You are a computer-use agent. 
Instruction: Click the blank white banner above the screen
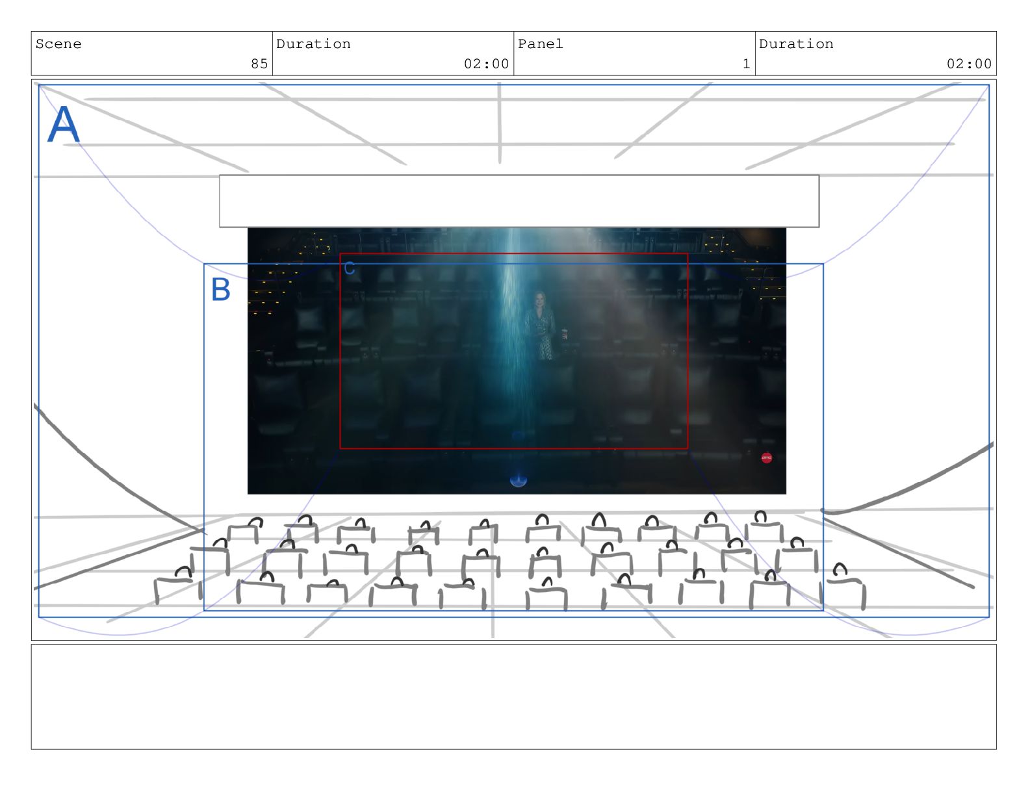[519, 201]
